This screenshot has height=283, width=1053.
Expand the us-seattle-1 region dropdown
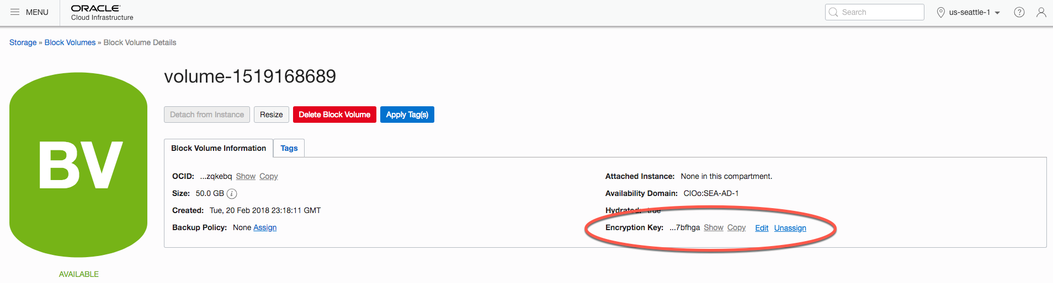(997, 13)
